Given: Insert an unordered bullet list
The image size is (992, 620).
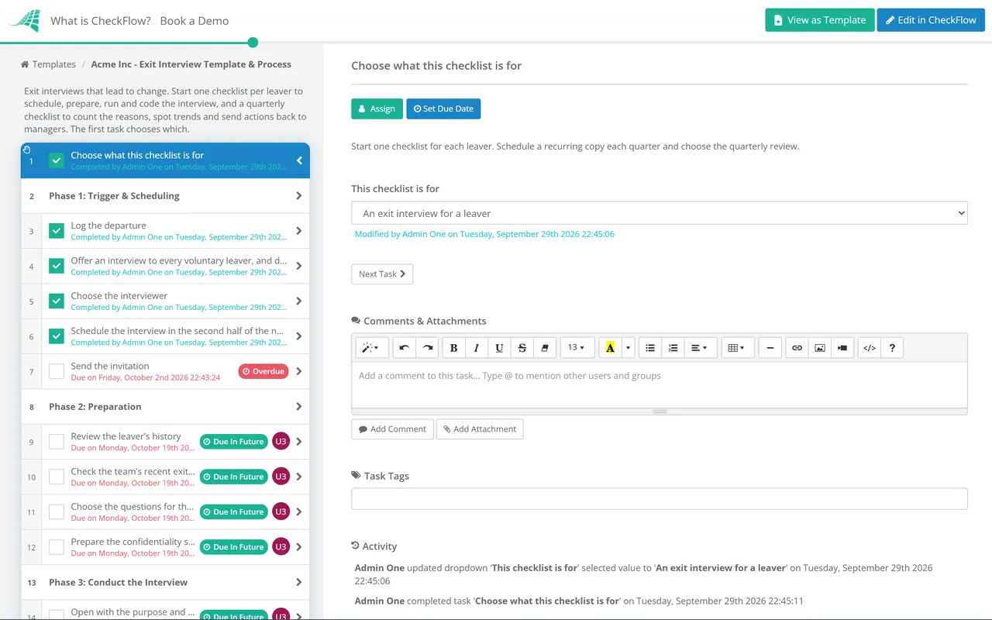Looking at the screenshot, I should click(x=650, y=348).
